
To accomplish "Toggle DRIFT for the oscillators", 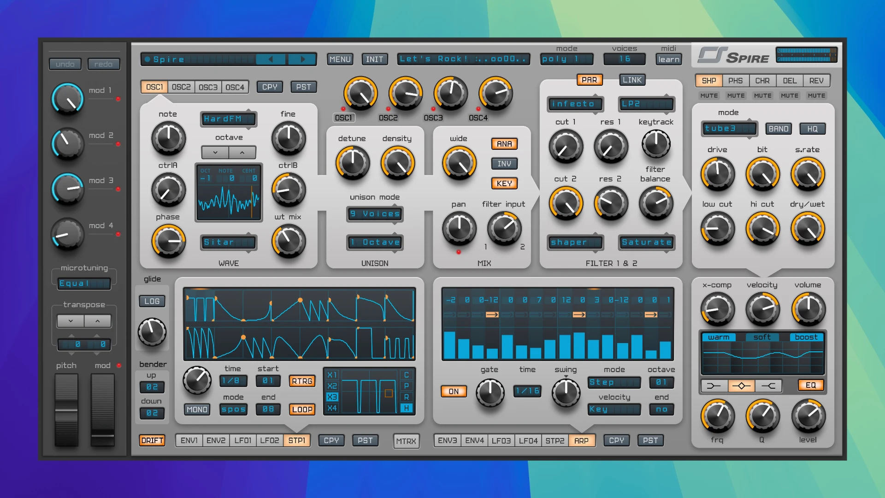I will (152, 441).
